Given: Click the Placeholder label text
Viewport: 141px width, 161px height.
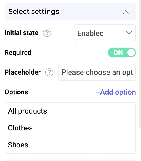Looking at the screenshot, I should [23, 72].
